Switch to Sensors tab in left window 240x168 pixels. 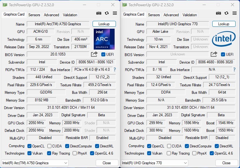tap(34, 15)
